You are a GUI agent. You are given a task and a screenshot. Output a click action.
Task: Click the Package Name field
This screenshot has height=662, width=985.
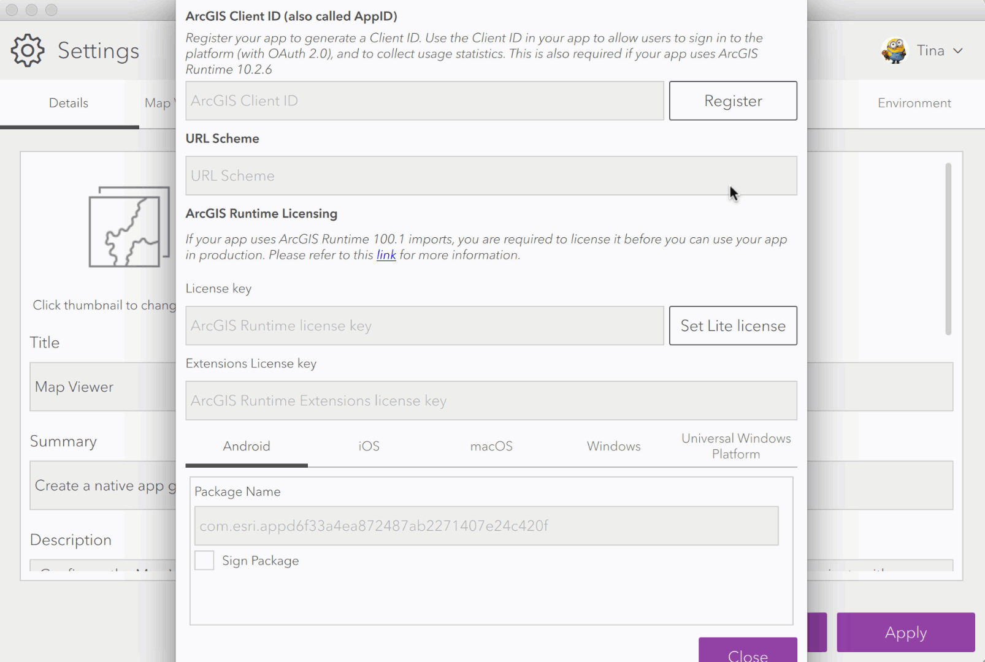[486, 526]
